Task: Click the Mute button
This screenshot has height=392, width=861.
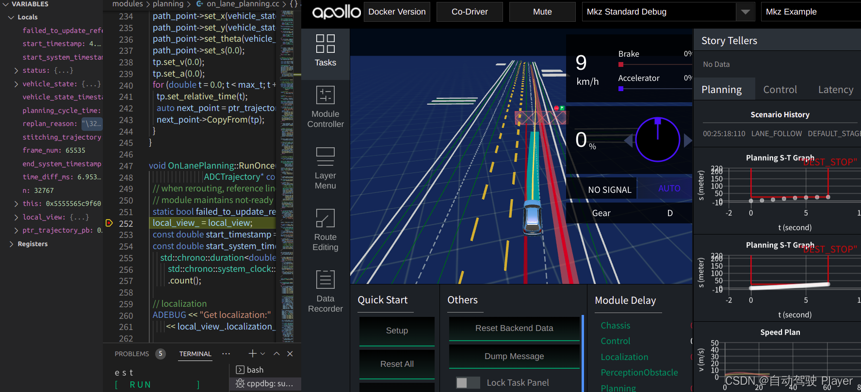Action: 542,12
